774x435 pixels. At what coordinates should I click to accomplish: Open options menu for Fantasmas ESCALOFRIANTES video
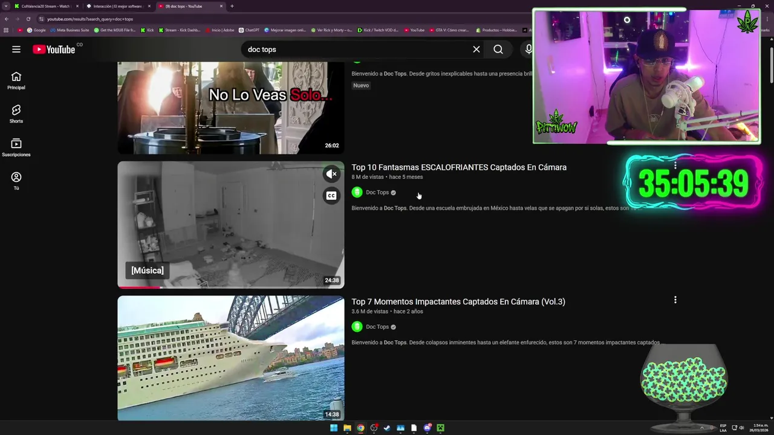(675, 166)
